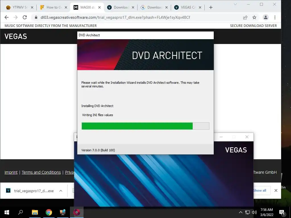291x218 pixels.
Task: Close the How to Ge tab
Action: click(66, 7)
